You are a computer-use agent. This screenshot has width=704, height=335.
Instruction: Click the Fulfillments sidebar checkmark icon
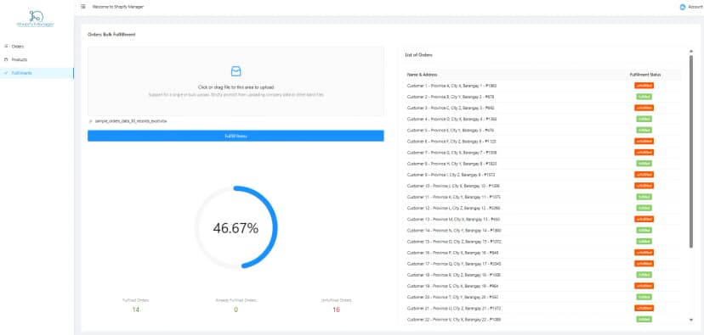coord(6,73)
